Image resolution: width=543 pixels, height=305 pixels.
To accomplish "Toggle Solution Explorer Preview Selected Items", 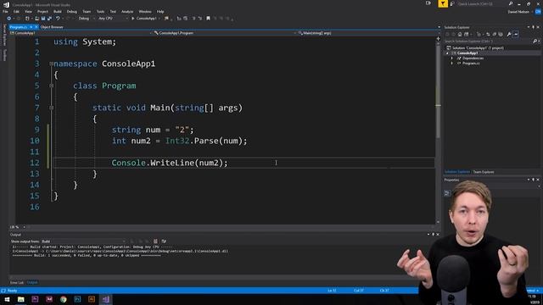I will coord(516,34).
